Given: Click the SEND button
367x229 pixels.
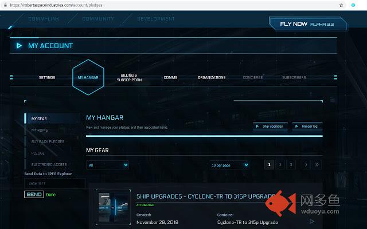Looking at the screenshot, I should click(x=34, y=195).
